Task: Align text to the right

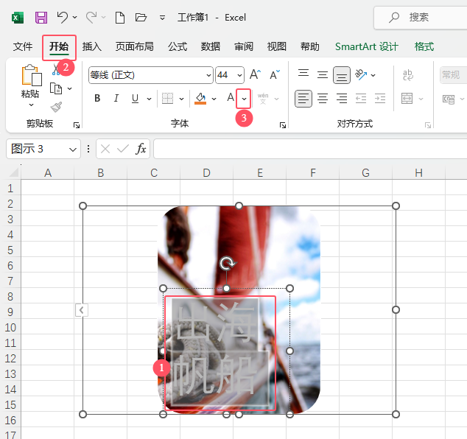Action: tap(342, 98)
